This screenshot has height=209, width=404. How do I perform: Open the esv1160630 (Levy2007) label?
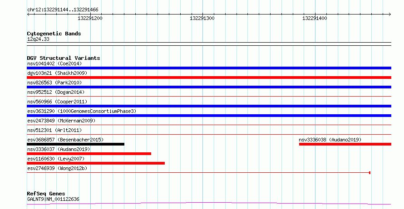56,159
